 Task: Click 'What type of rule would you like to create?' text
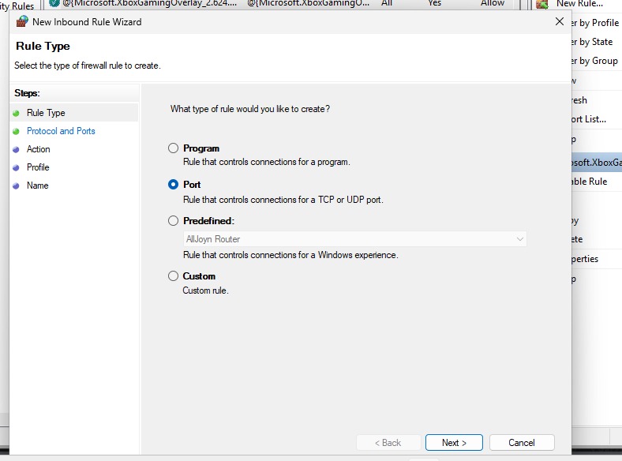point(250,109)
